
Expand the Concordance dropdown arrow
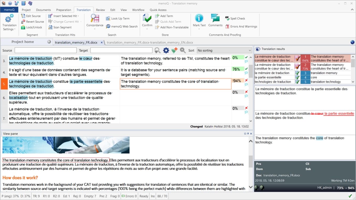pyautogui.click(x=95, y=29)
